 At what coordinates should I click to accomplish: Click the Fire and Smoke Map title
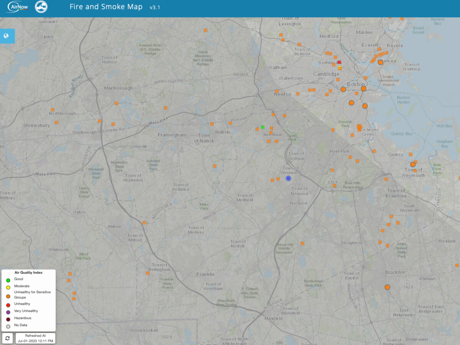[x=106, y=7]
